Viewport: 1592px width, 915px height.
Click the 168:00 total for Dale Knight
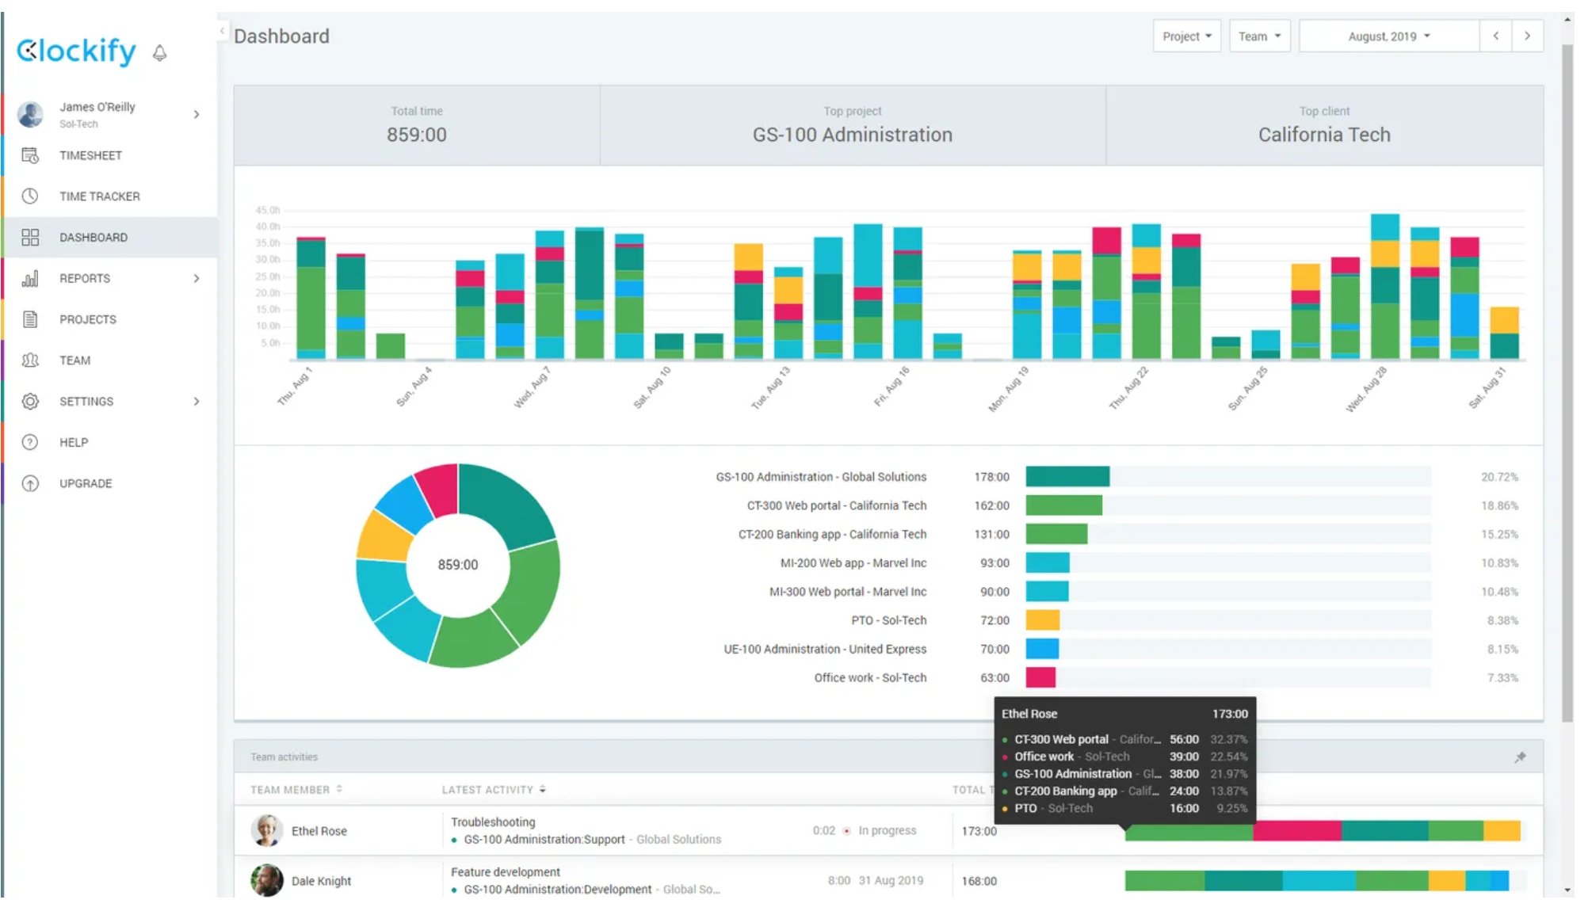pyautogui.click(x=979, y=881)
